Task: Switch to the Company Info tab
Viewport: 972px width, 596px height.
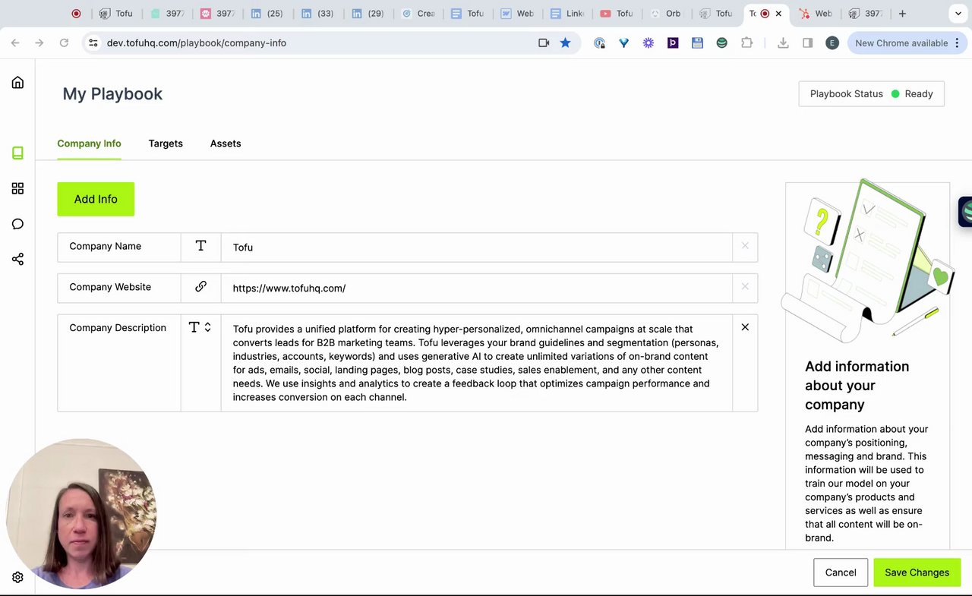Action: 89,143
